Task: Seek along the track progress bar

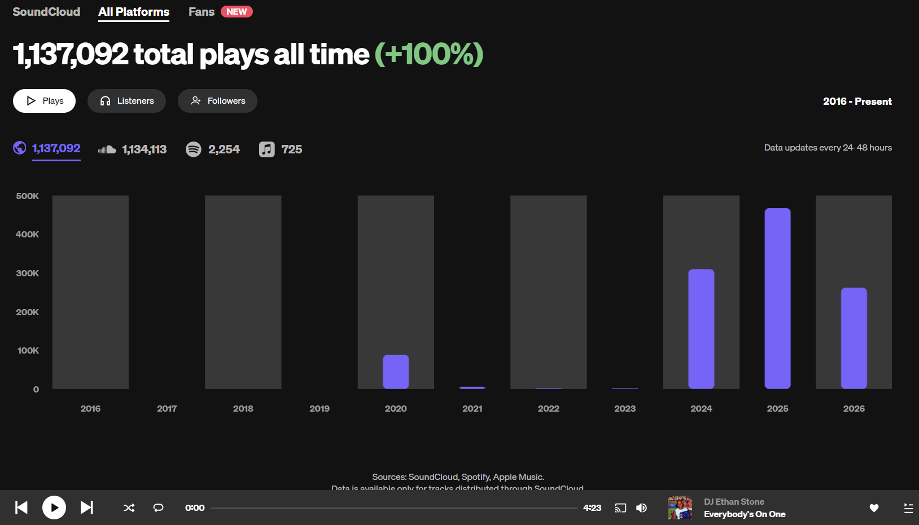Action: 394,508
